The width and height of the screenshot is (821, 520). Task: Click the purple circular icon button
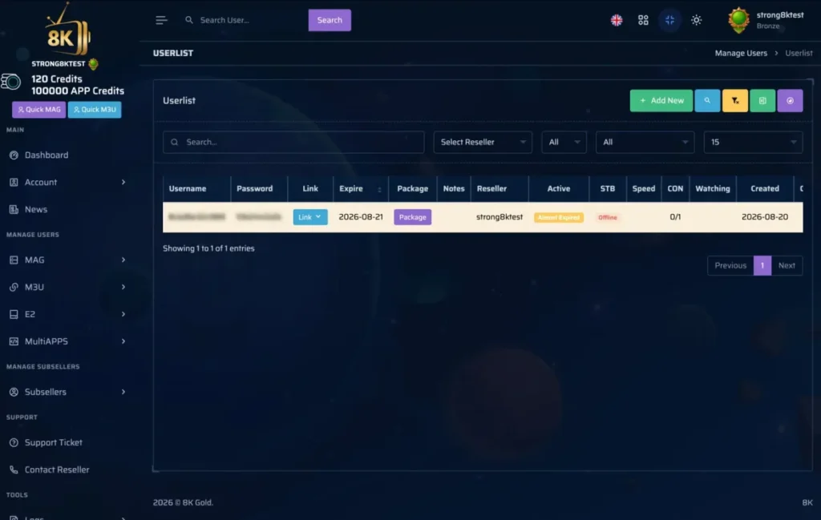tap(790, 100)
